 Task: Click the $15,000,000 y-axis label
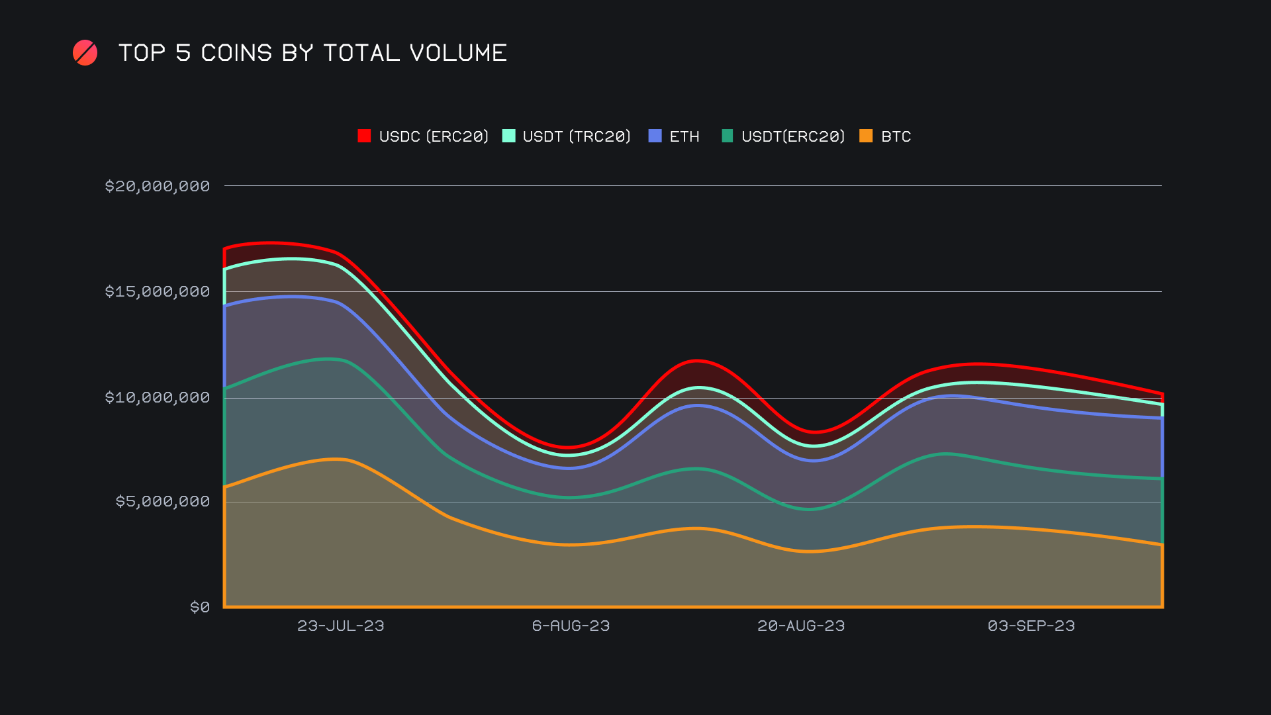pyautogui.click(x=157, y=291)
